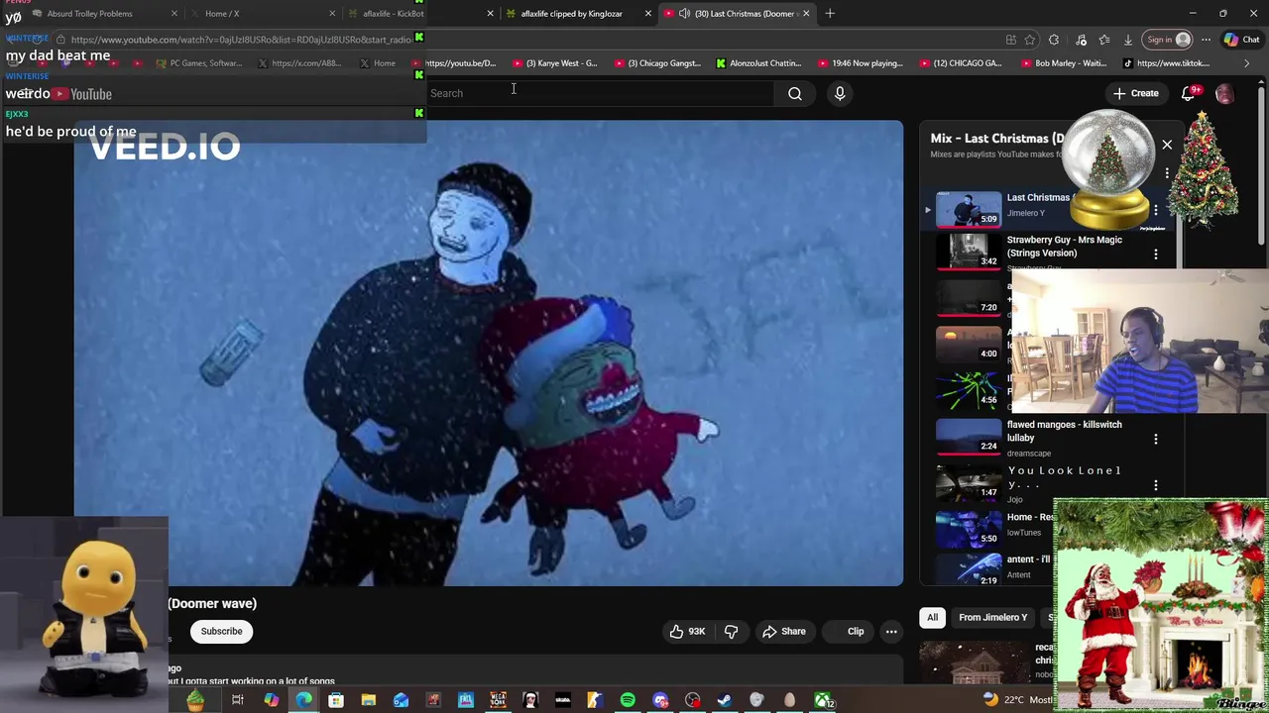Screen dimensions: 1269x713
Task: Open Kanye West bookmark
Action: [555, 63]
